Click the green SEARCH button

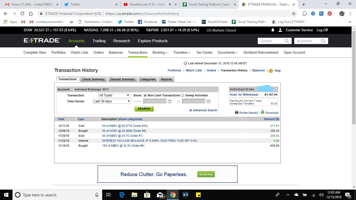[144, 109]
